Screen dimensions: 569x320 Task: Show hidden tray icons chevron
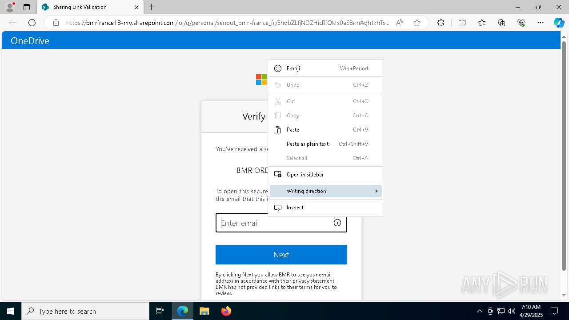[x=479, y=311]
